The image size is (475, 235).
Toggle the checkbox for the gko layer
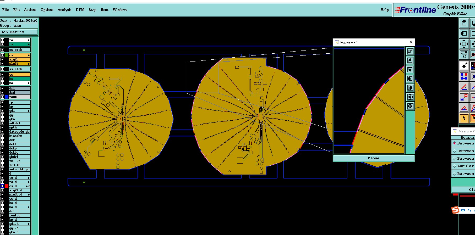[x=2, y=119]
